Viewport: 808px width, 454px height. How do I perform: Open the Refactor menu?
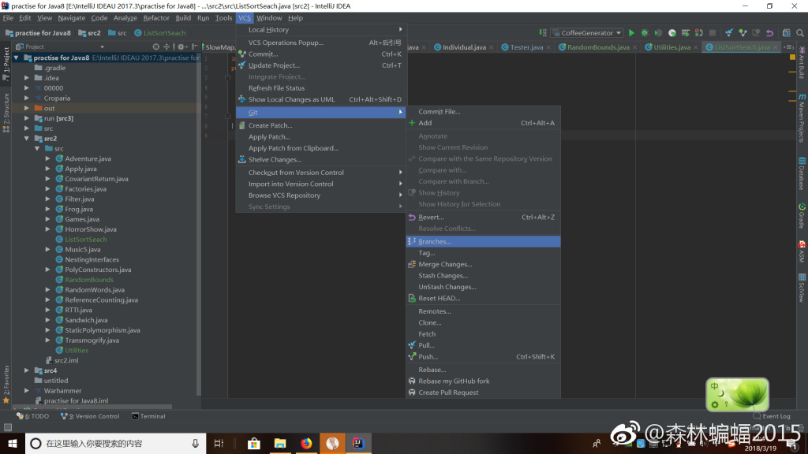tap(156, 18)
